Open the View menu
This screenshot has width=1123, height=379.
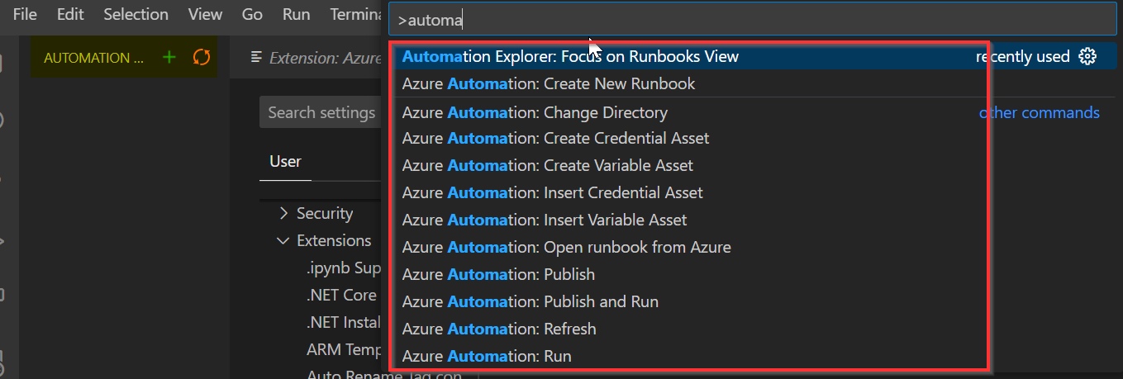(205, 14)
